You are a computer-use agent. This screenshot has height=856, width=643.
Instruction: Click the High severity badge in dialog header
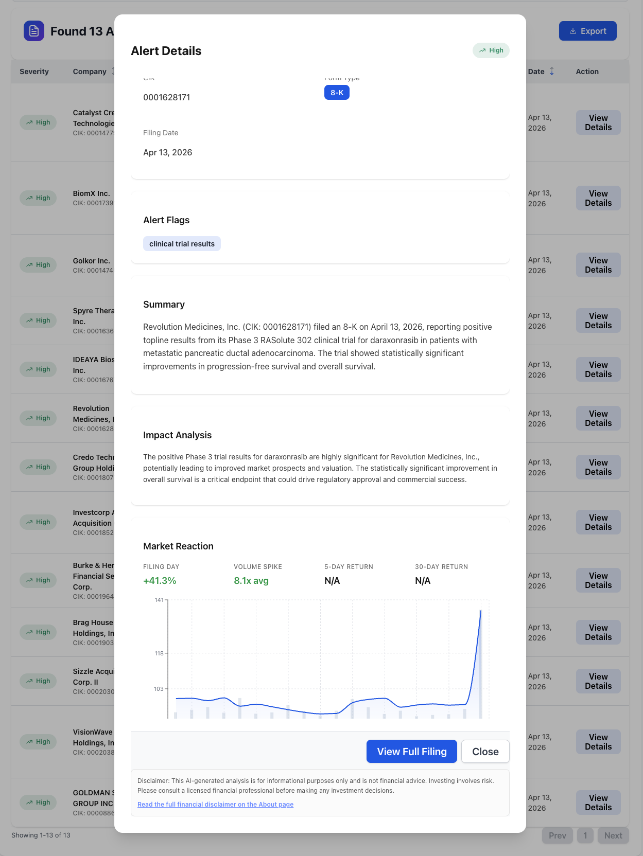[x=491, y=50]
